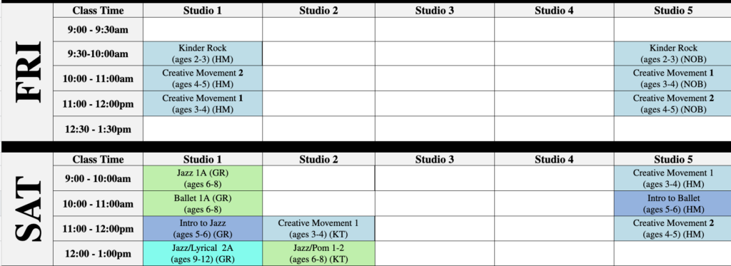
Task: Select the Ballet 1A (GR) cell
Action: (202, 203)
